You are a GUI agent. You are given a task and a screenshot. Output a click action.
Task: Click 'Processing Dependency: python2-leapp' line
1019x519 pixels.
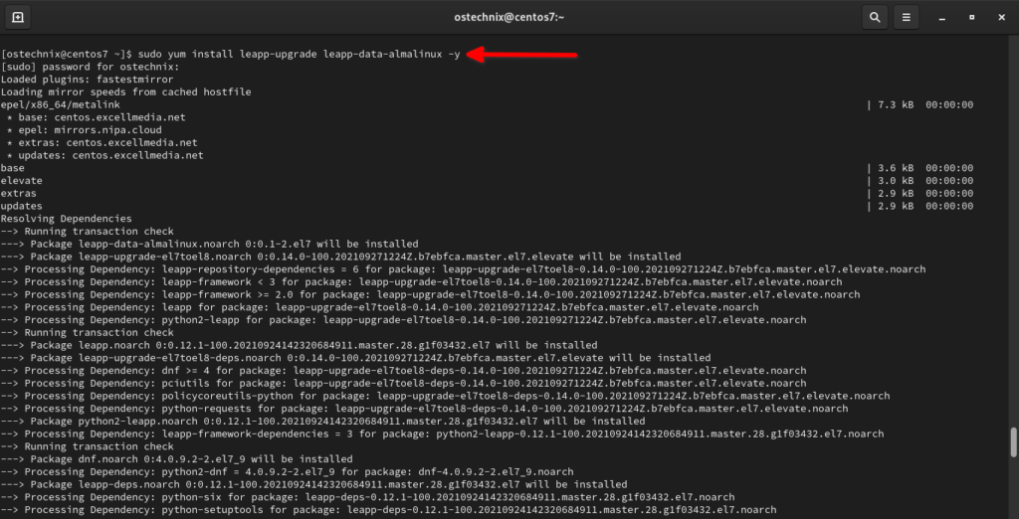[403, 320]
